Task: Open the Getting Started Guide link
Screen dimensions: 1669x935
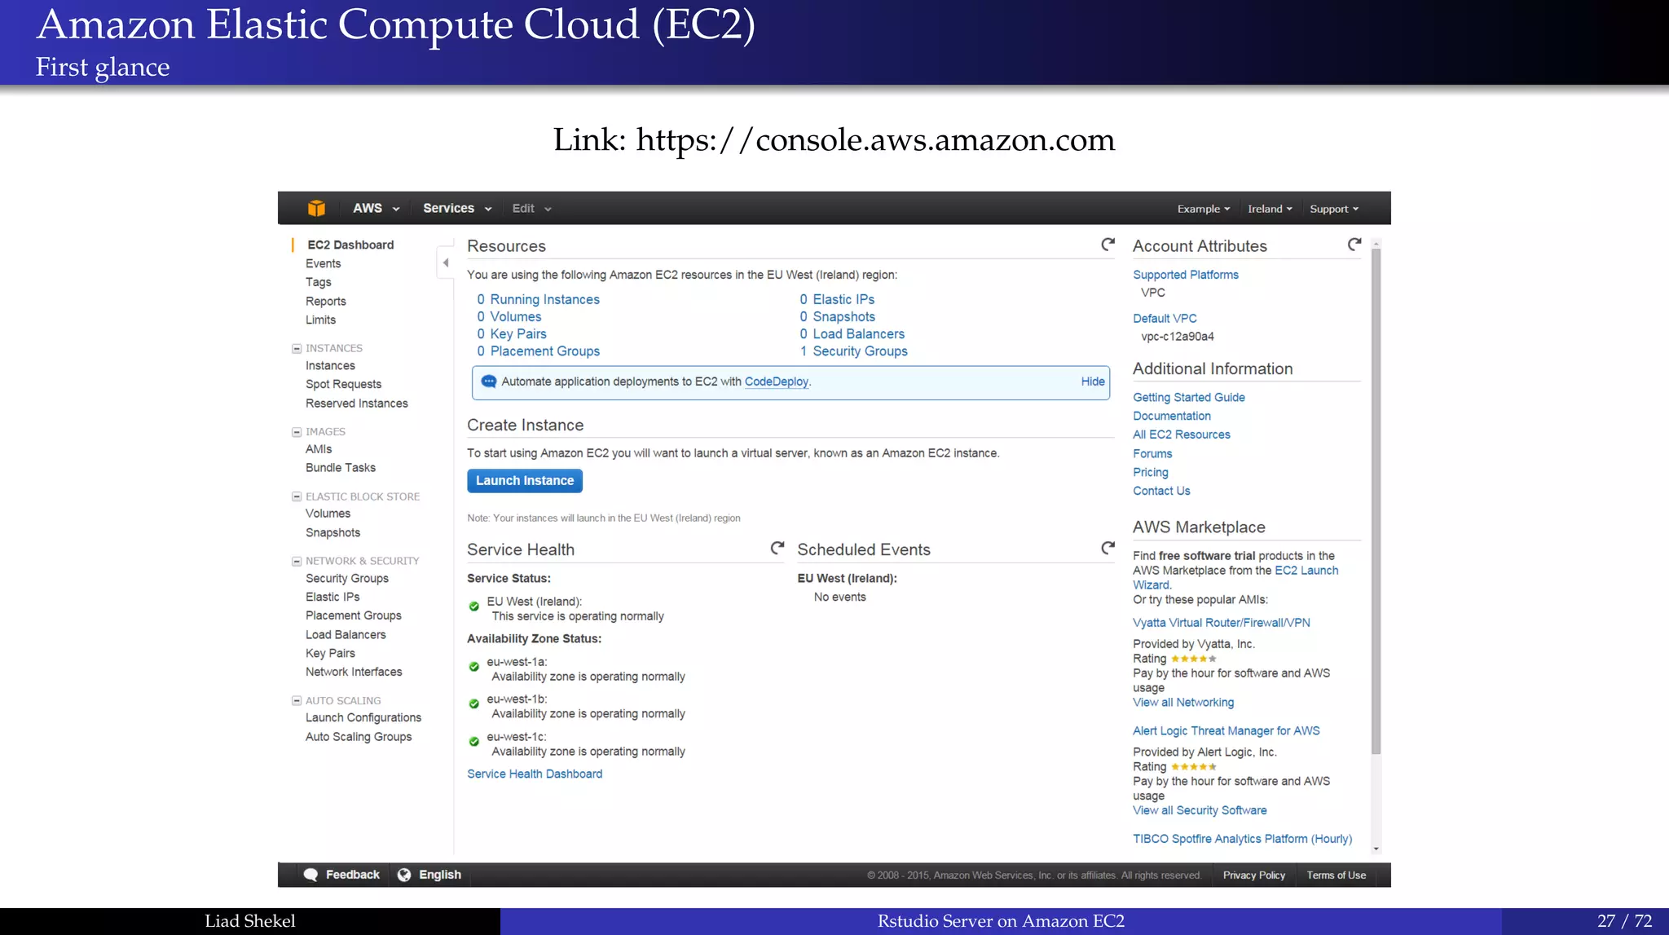Action: [1189, 397]
